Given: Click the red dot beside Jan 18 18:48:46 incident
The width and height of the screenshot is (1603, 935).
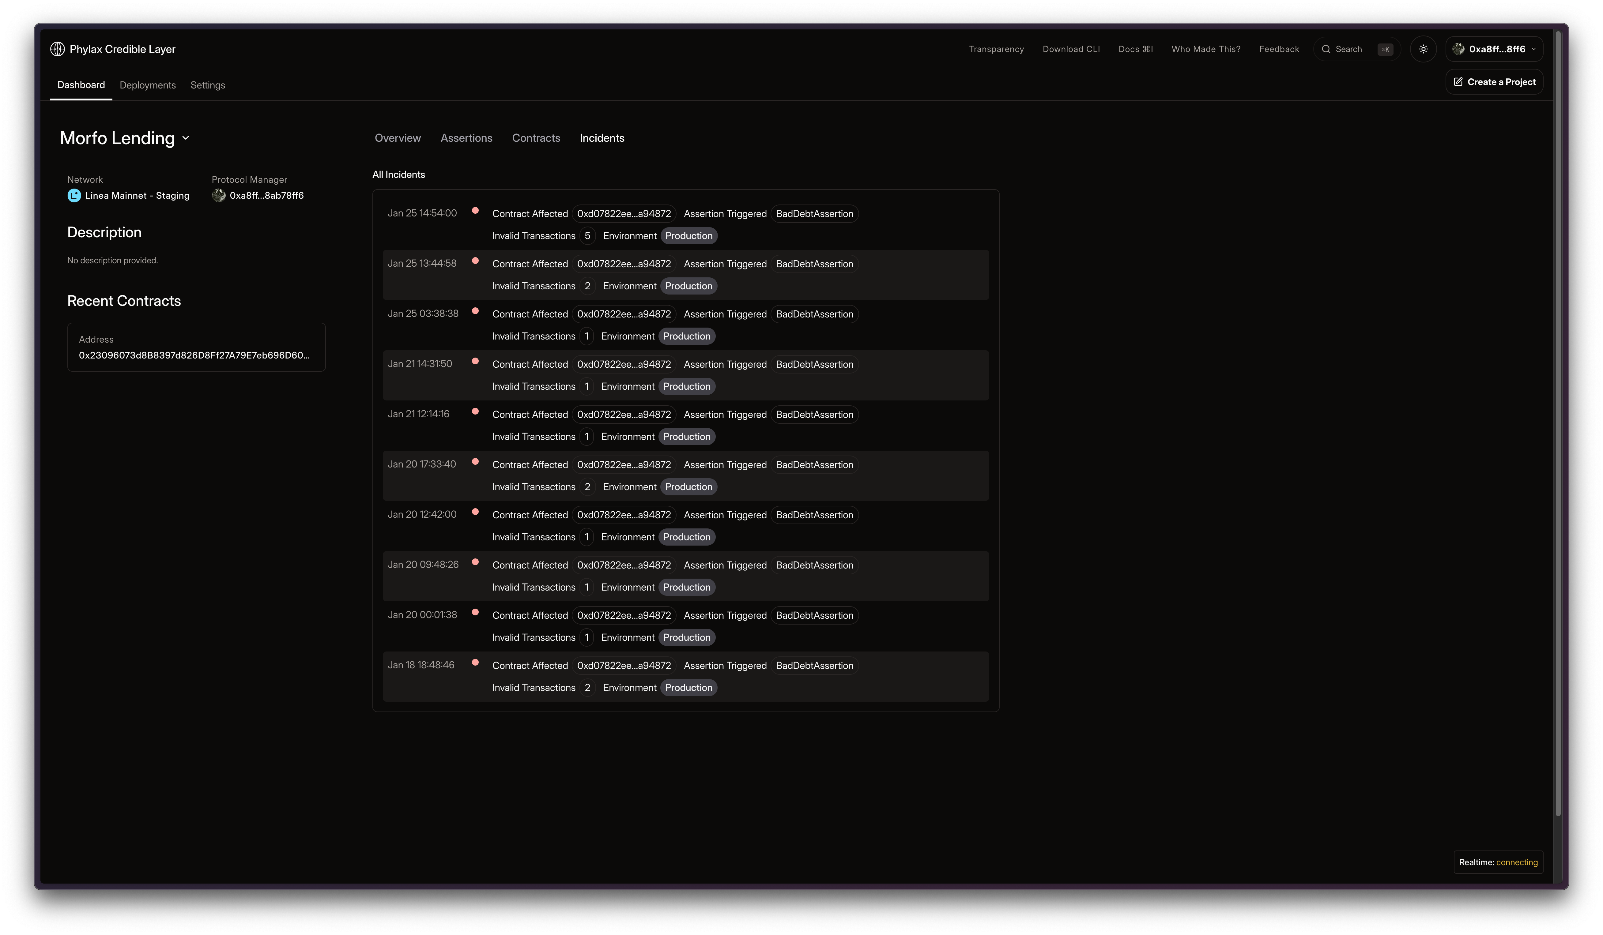Looking at the screenshot, I should (476, 663).
